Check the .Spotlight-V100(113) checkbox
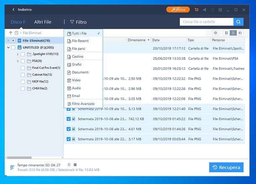 23,54
